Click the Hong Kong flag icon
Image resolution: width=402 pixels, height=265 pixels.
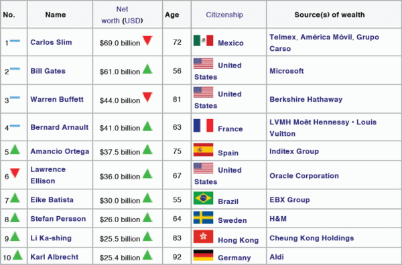[203, 237]
